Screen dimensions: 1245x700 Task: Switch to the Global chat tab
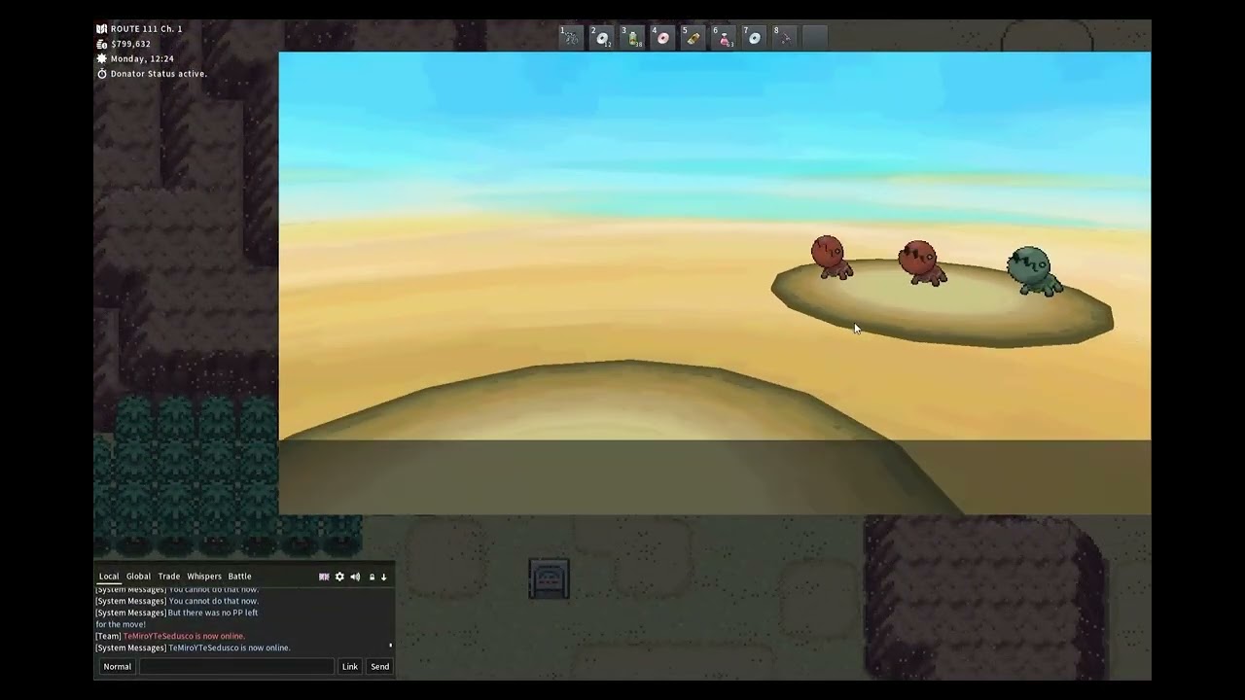tap(138, 577)
